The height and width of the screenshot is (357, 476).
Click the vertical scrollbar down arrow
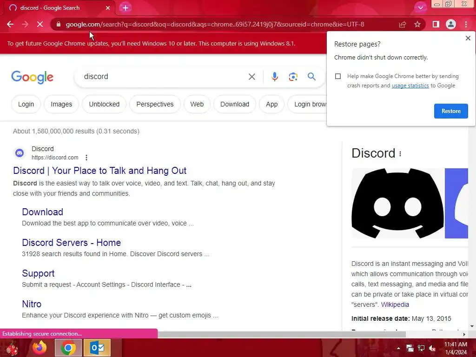pos(472,326)
